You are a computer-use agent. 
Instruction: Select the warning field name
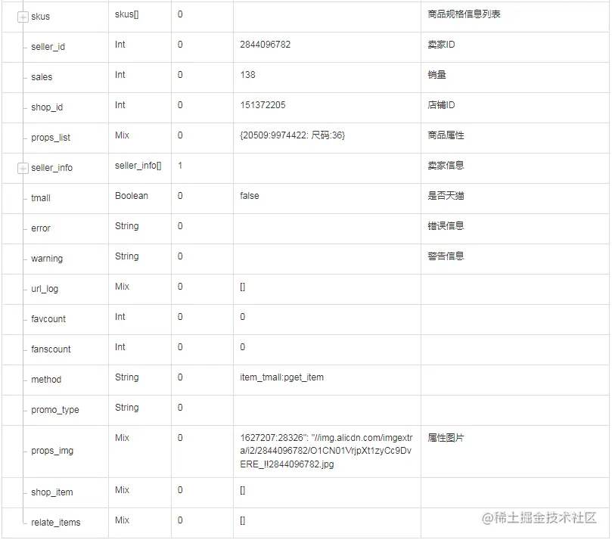(x=47, y=259)
